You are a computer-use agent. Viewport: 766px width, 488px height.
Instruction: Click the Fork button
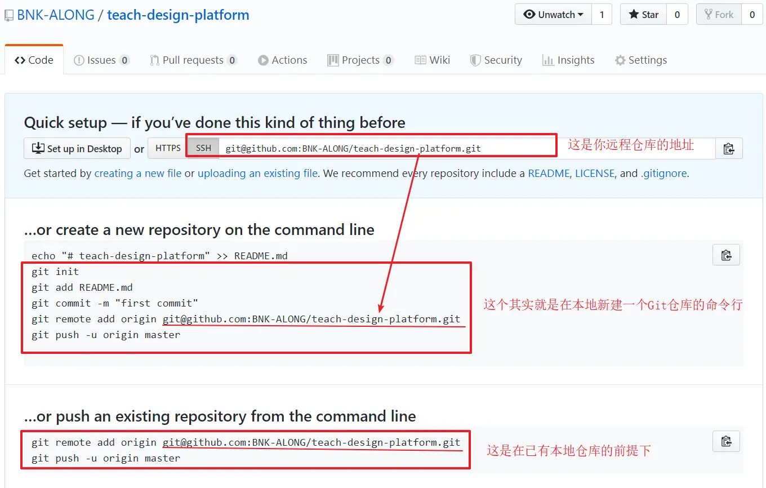click(719, 15)
